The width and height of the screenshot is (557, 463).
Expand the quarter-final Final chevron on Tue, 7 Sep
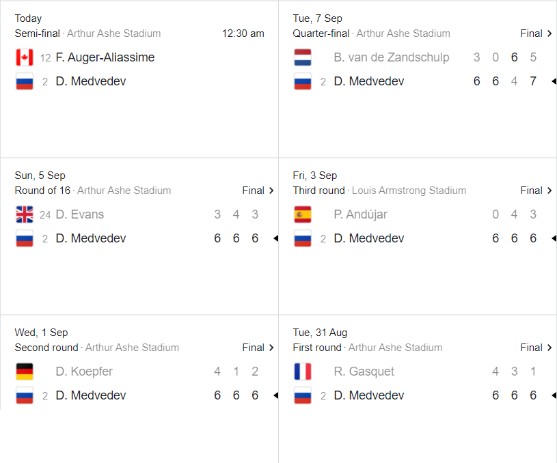click(x=549, y=33)
